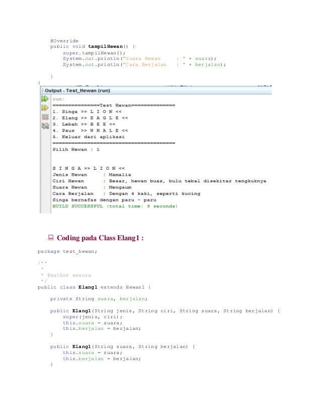Click the 'Jenis Hewan : Mamalia' output line
This screenshot has height=416, width=321.
click(92, 175)
